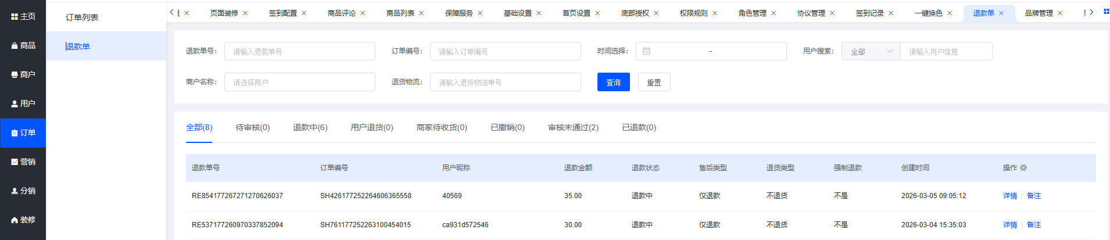Focus the 退货物流 tracking number field
This screenshot has height=240, width=1110.
click(506, 82)
